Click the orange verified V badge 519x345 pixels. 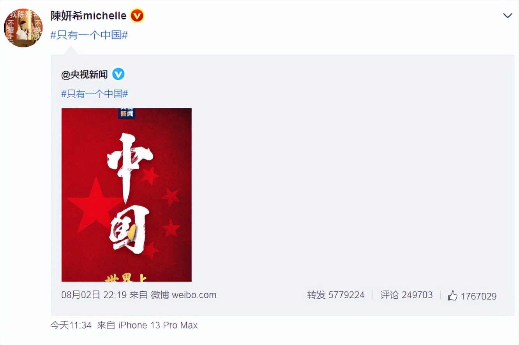[137, 16]
